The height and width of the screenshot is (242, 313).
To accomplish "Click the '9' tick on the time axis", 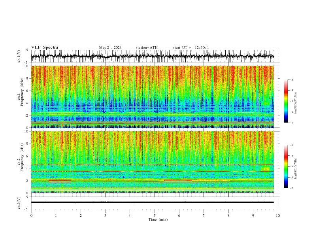I will tap(253, 216).
